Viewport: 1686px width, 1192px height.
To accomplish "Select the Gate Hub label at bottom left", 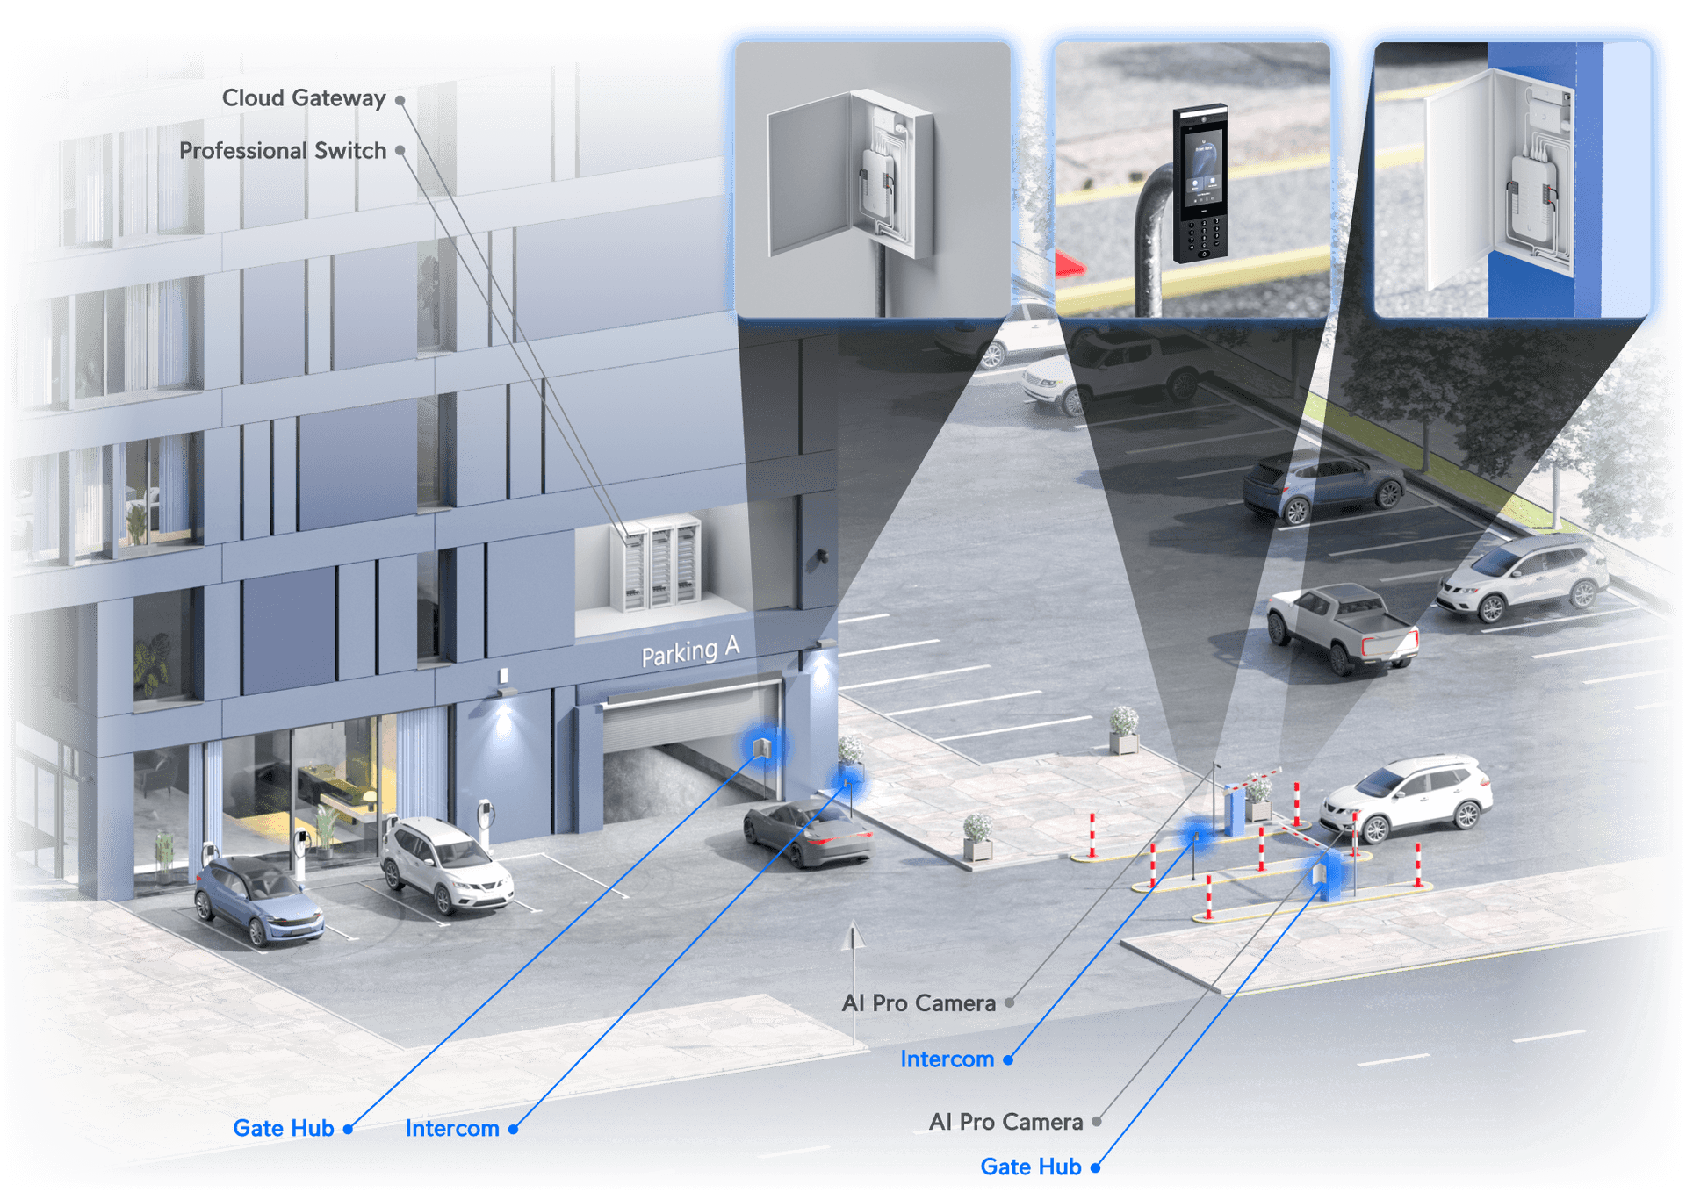I will point(283,1128).
